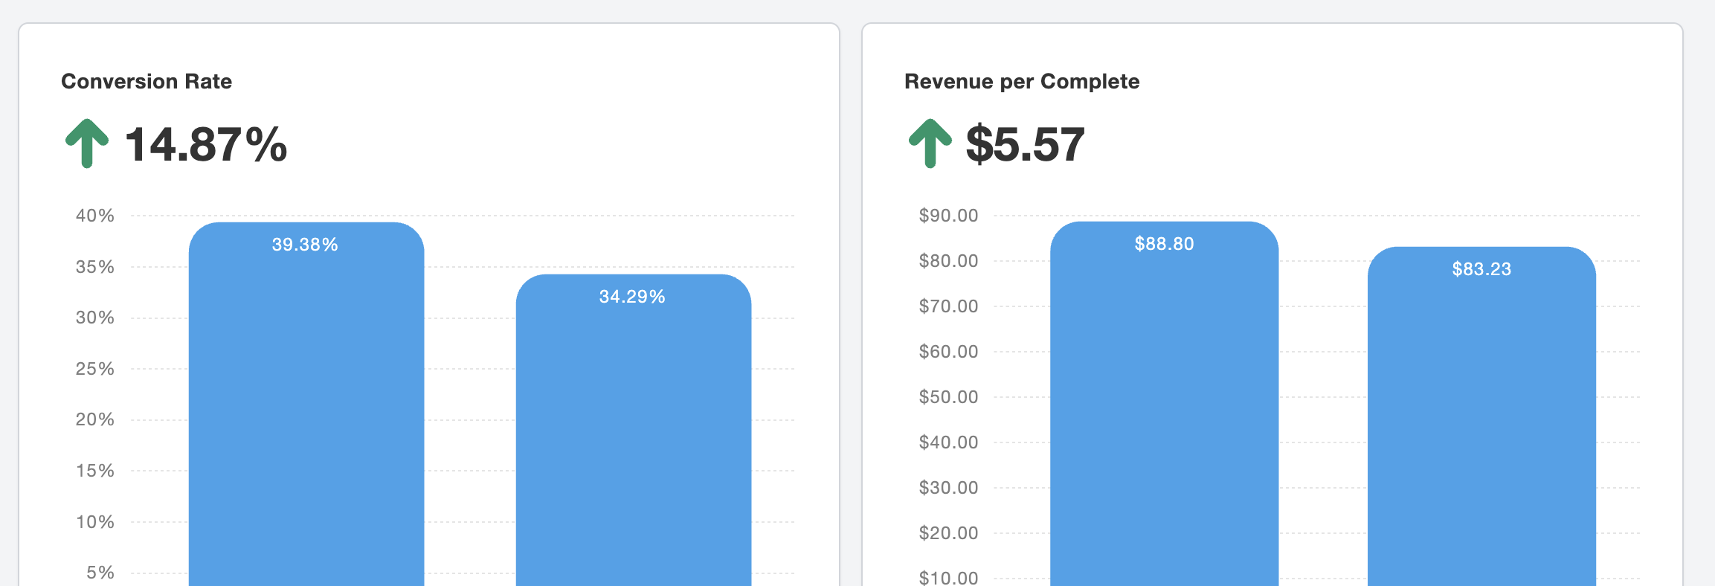1715x586 pixels.
Task: Click the $70.00 y-axis label
Action: click(x=948, y=306)
